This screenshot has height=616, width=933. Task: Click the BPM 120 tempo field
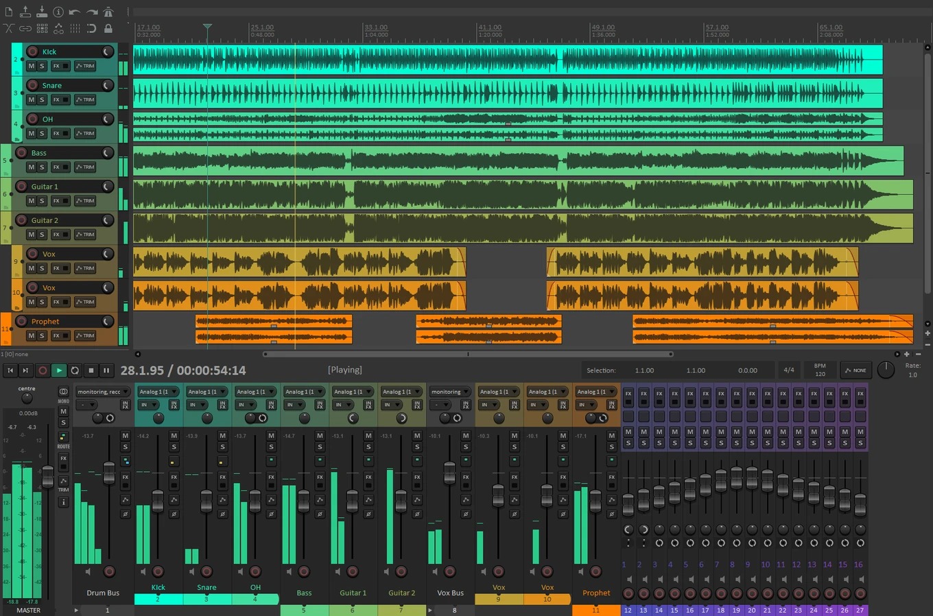pos(820,370)
